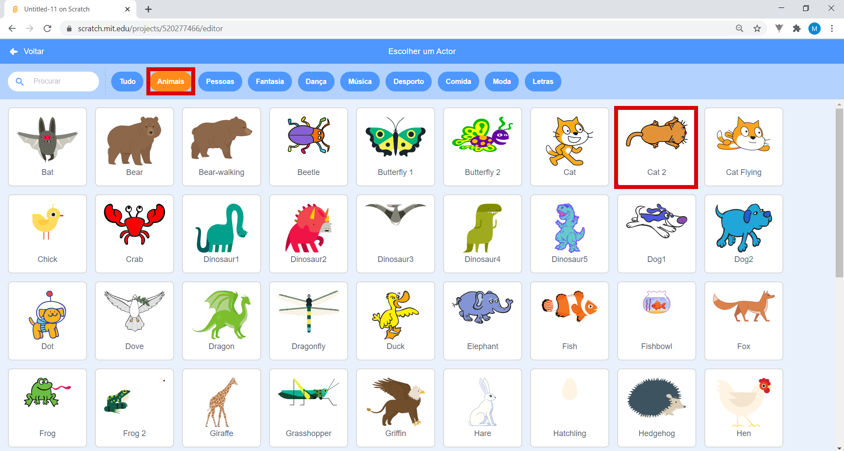Filter sprites by Animais category
The image size is (844, 451).
tap(171, 81)
